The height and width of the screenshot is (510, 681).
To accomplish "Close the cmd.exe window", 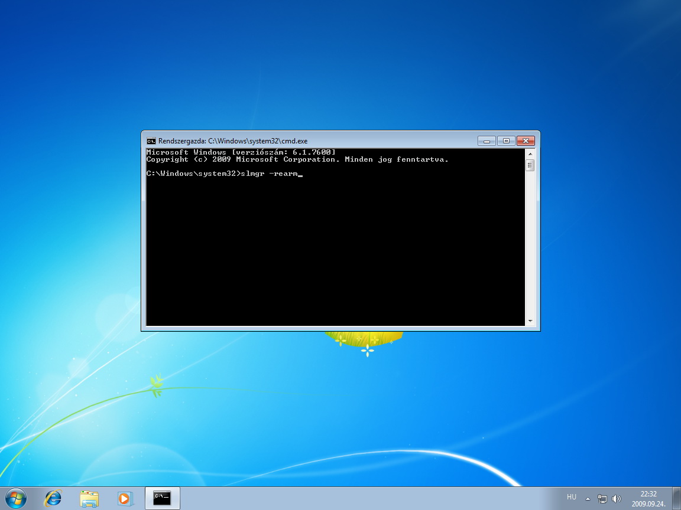I will coord(526,141).
